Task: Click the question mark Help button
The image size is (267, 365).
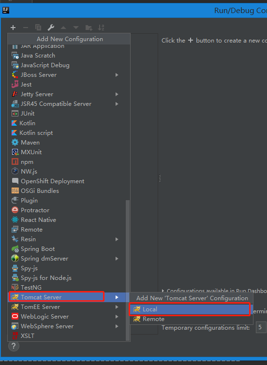Action: [x=14, y=346]
